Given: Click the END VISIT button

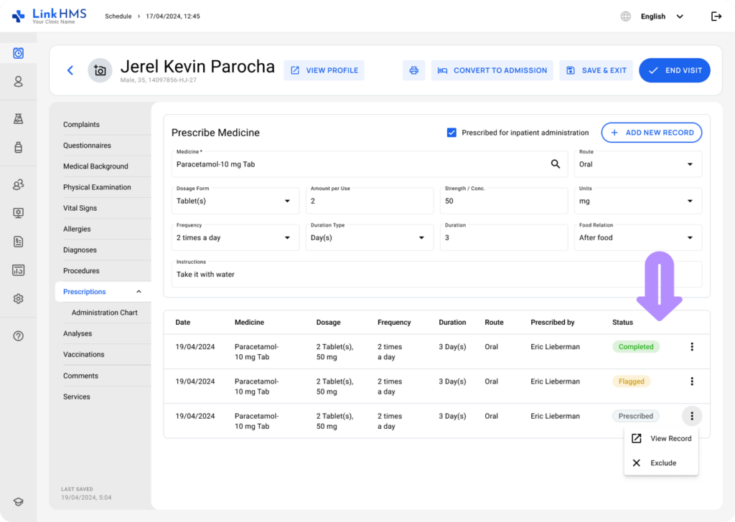Looking at the screenshot, I should (x=674, y=70).
